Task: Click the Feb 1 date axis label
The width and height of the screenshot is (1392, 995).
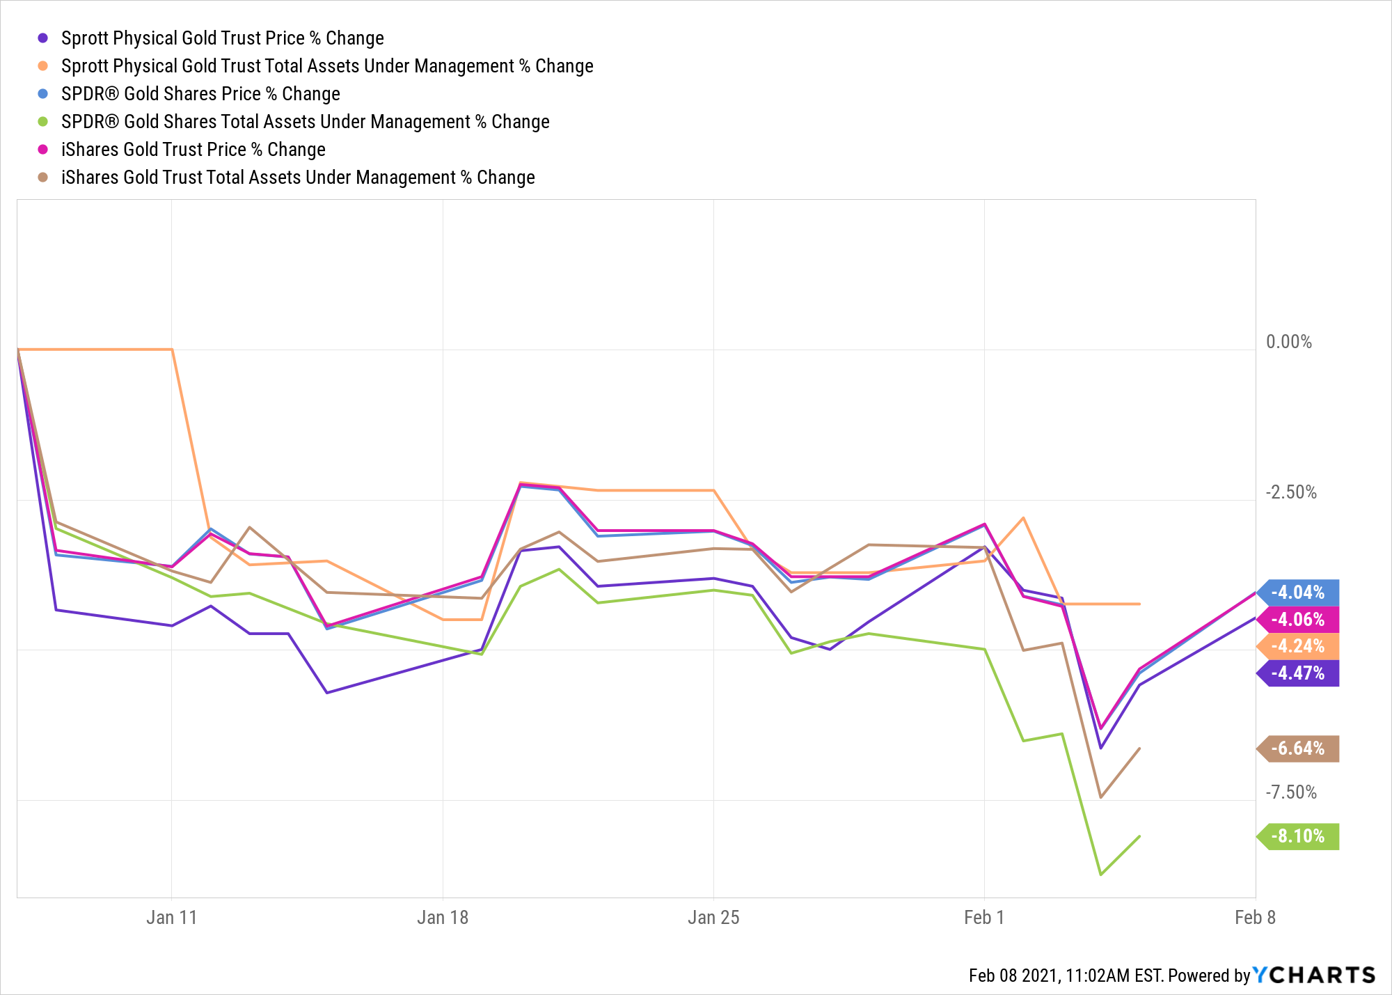Action: coord(984,918)
